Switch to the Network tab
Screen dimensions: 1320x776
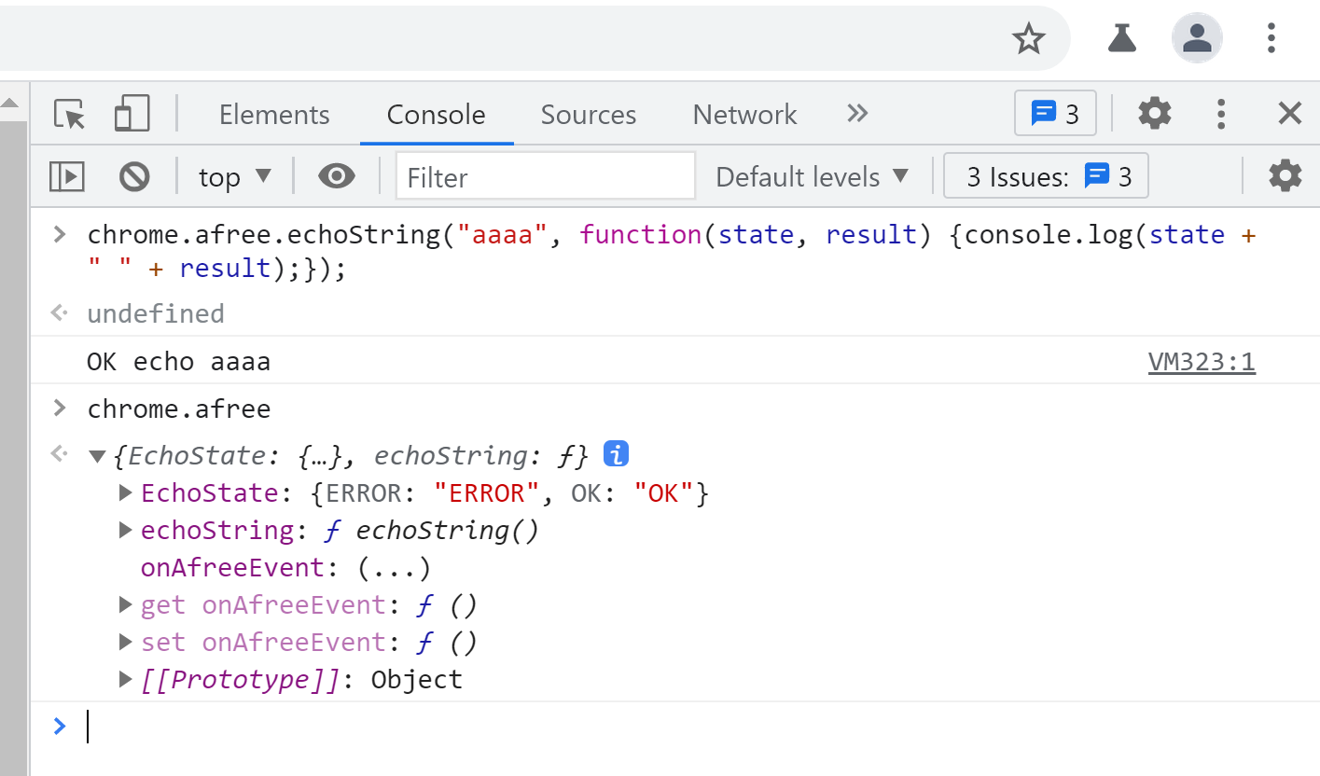(744, 114)
